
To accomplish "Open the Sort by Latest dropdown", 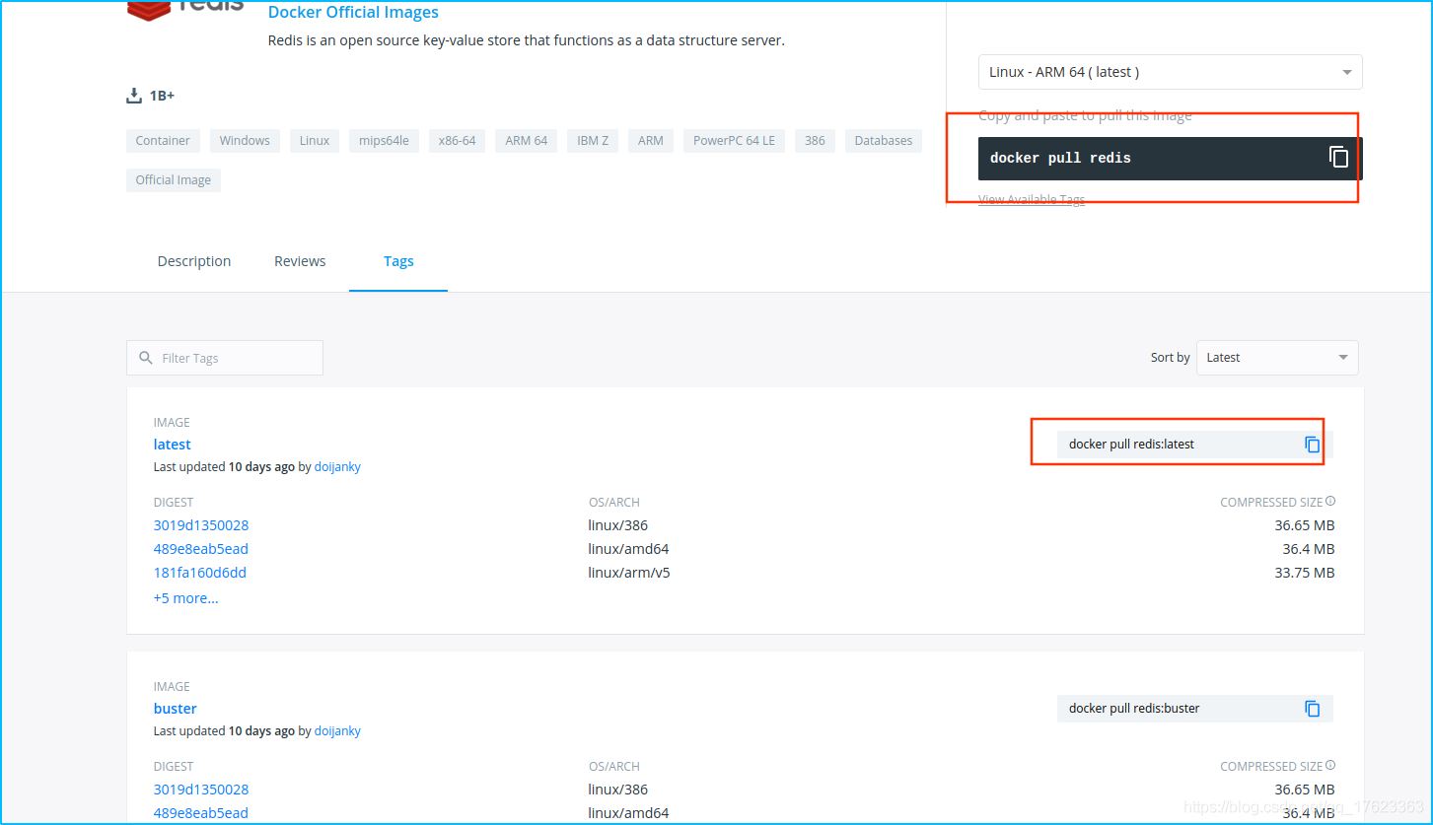I will click(x=1277, y=358).
